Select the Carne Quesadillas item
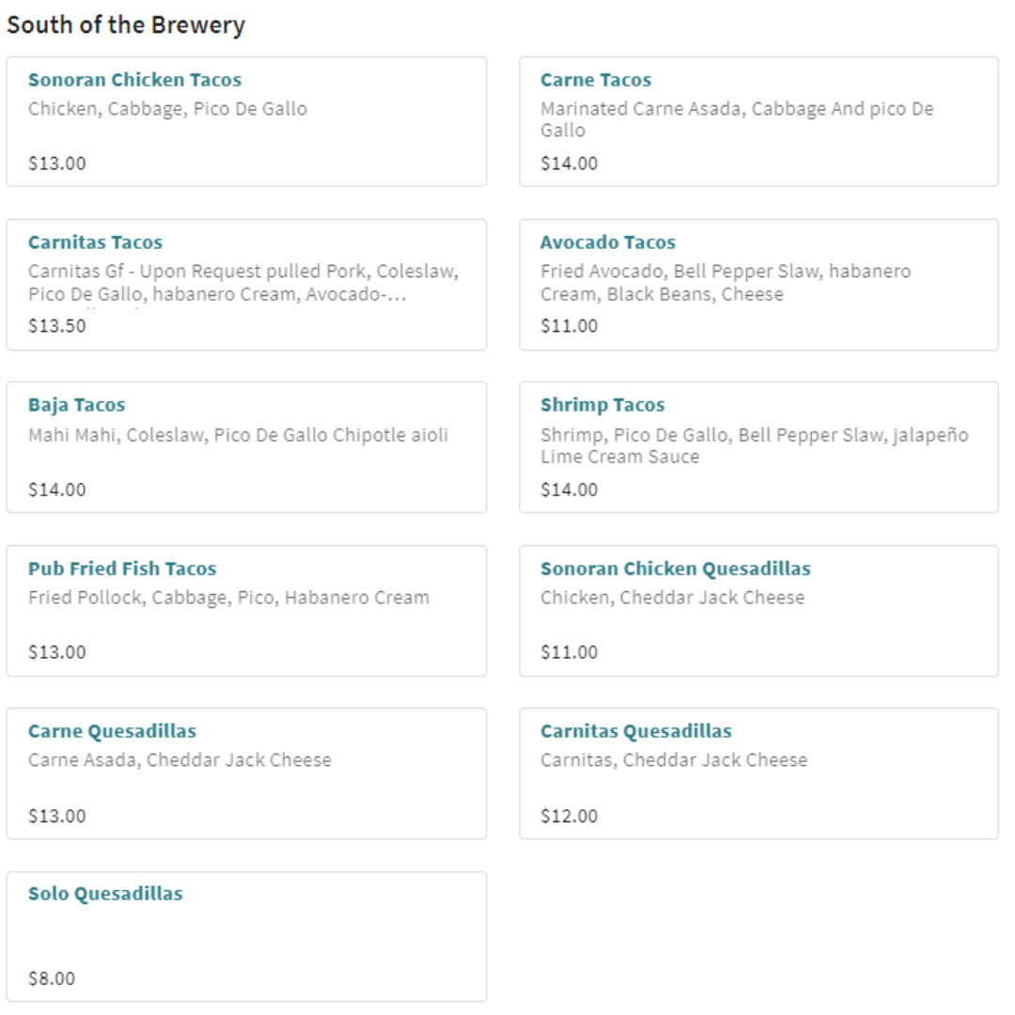 (x=112, y=731)
